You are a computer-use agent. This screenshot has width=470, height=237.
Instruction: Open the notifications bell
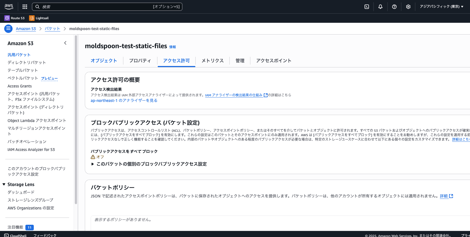tap(380, 7)
